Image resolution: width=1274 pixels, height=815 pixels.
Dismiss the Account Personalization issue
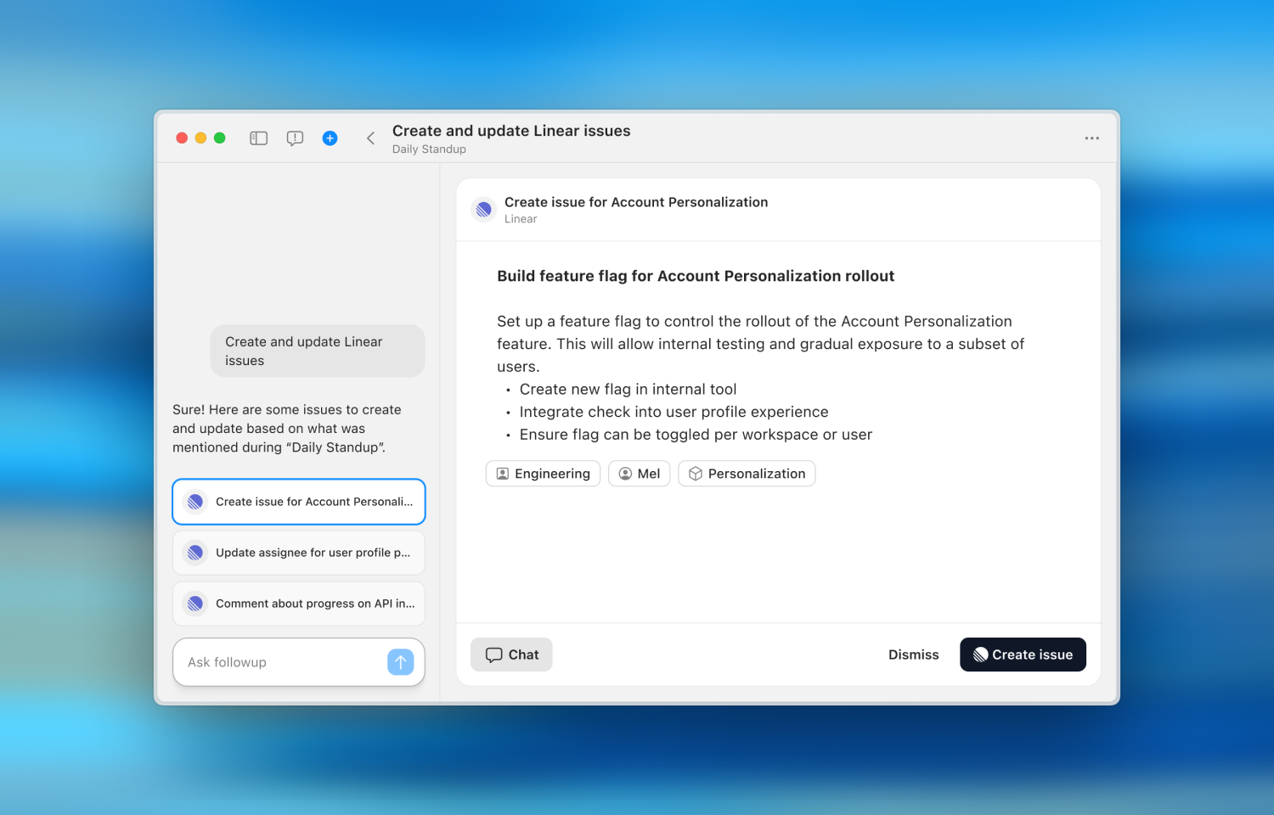[913, 654]
